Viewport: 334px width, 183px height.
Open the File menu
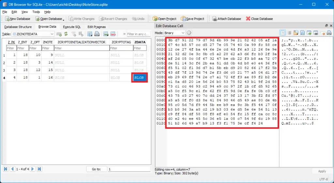click(5, 12)
